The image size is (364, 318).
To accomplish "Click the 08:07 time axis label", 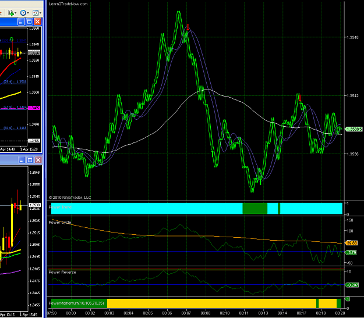I will click(186, 313).
